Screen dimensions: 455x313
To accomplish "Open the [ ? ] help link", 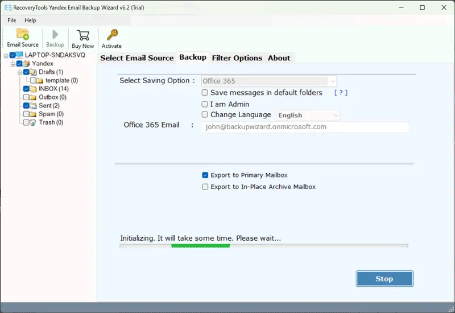I will tap(341, 93).
